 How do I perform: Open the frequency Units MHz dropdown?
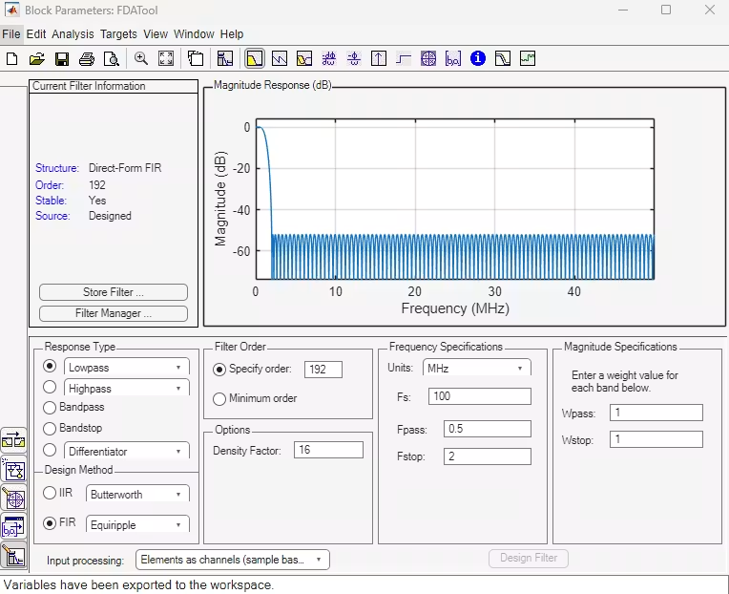pos(476,368)
